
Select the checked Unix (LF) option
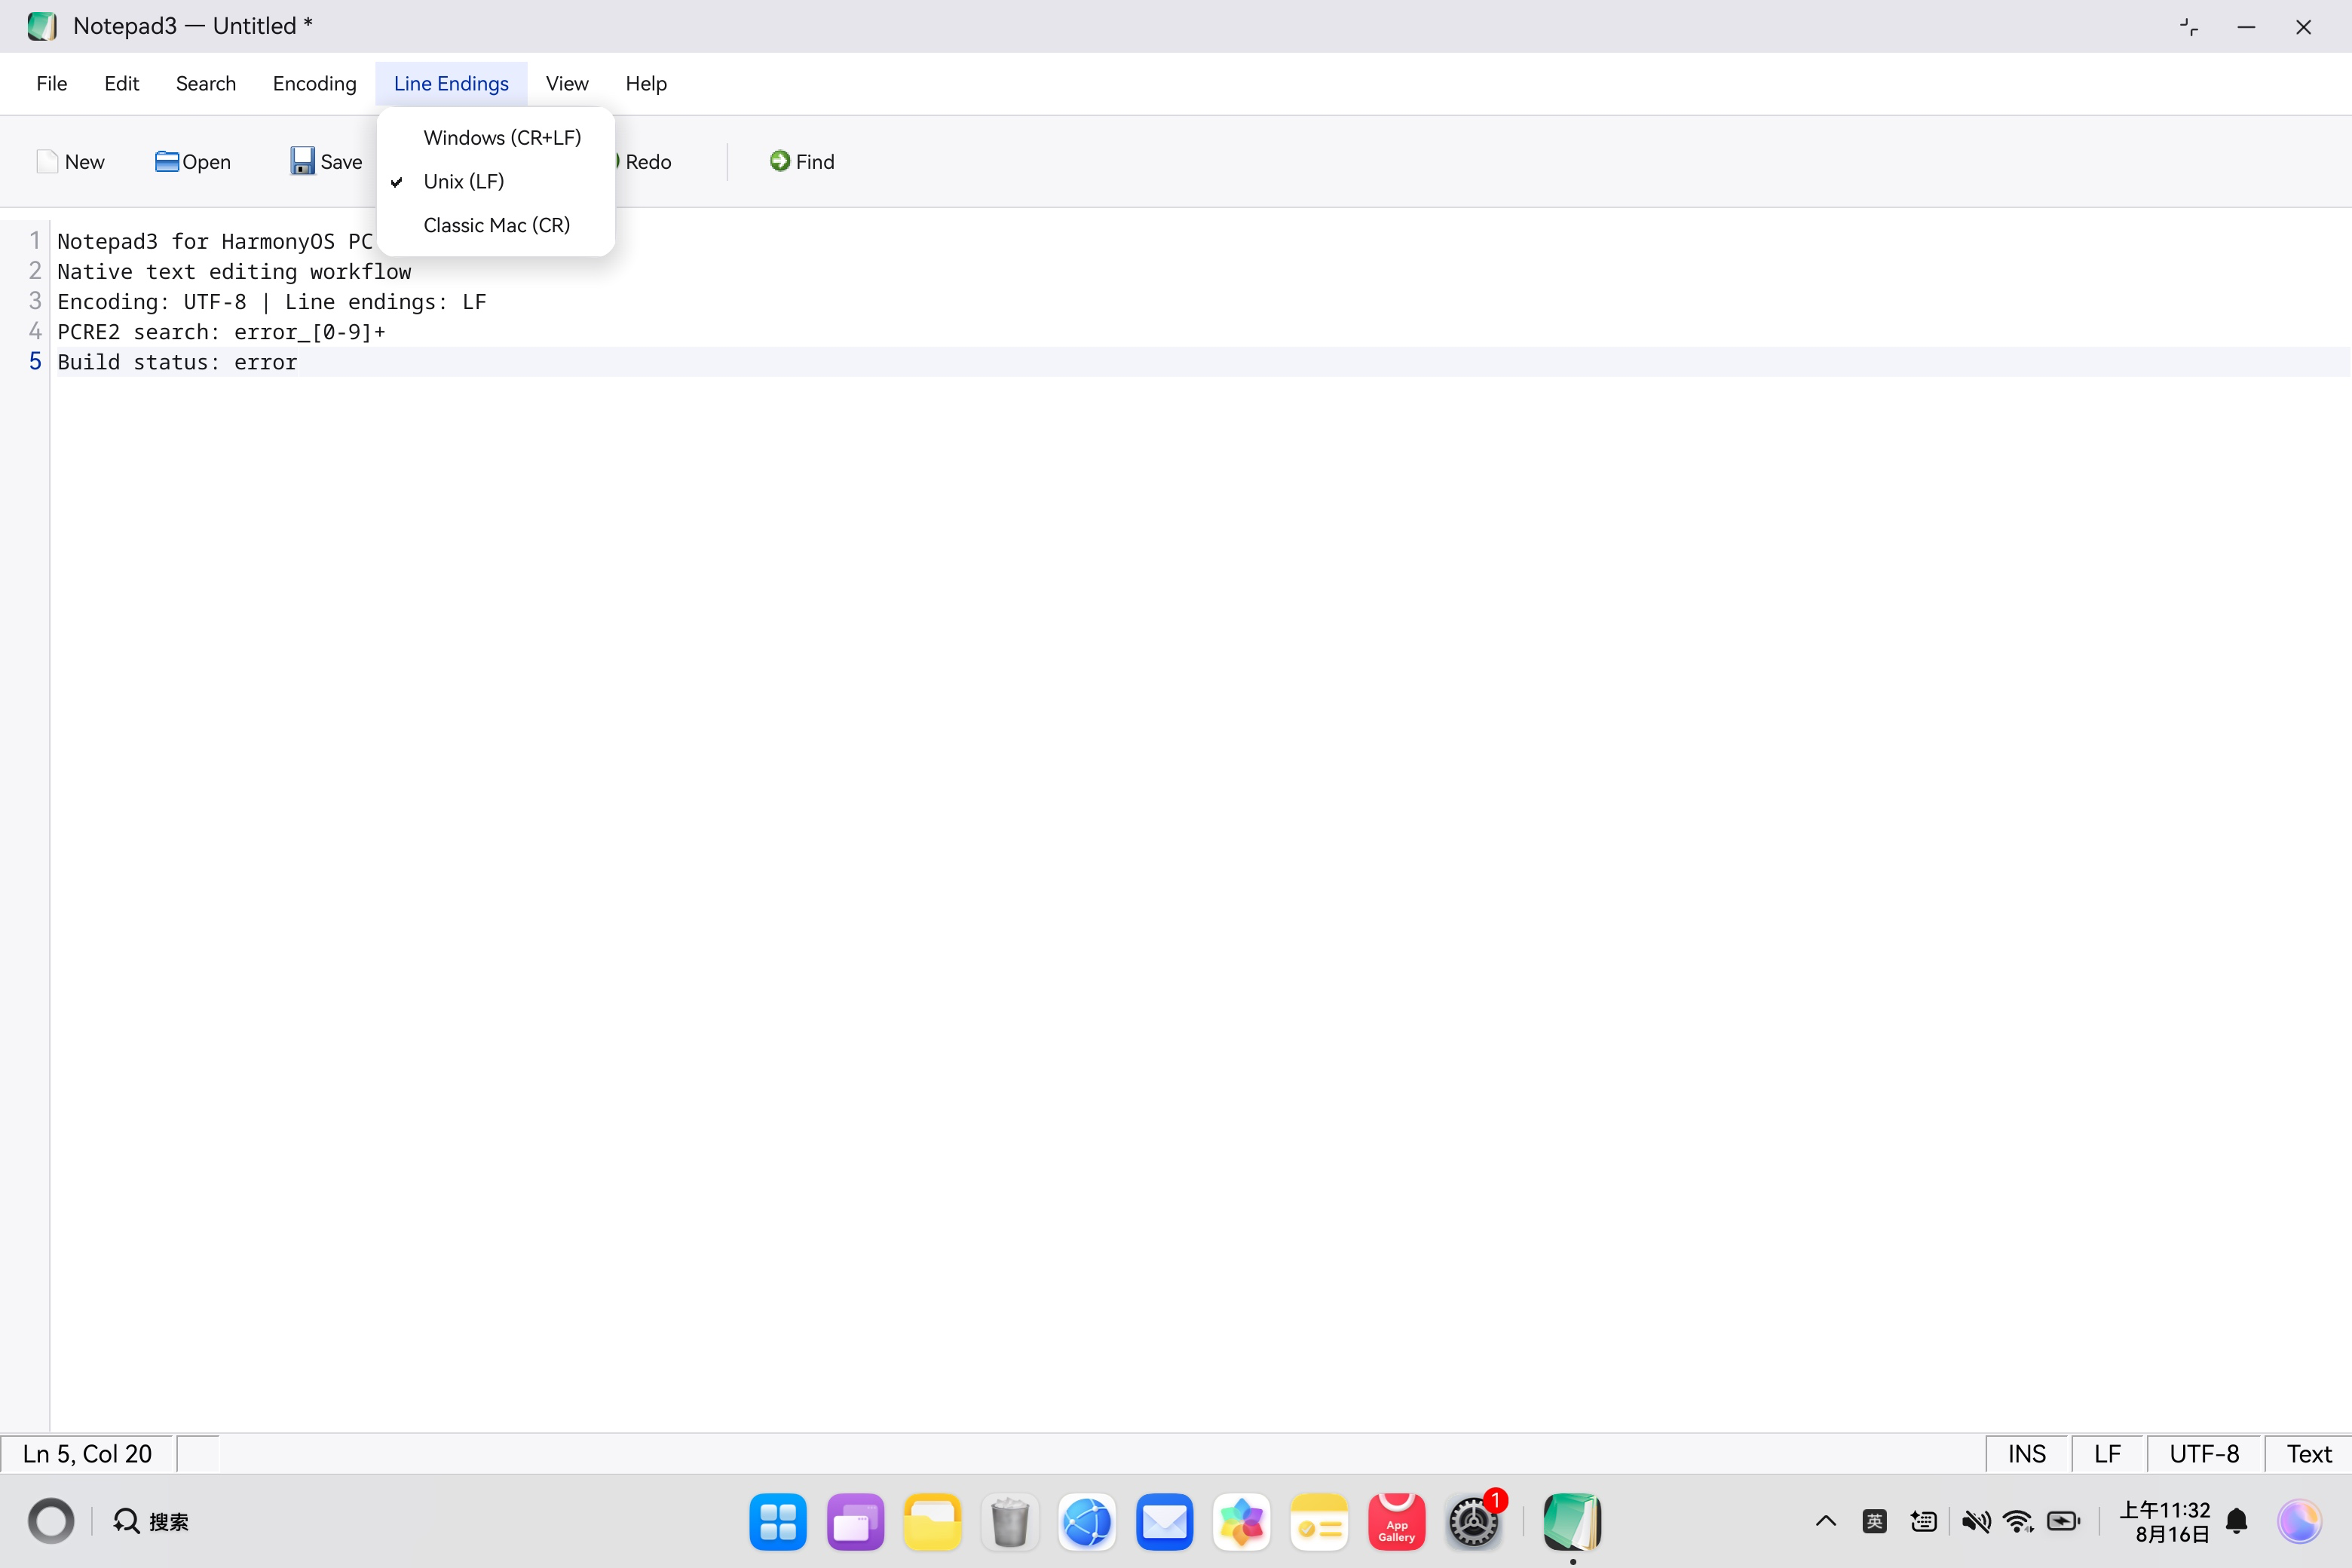(496, 182)
